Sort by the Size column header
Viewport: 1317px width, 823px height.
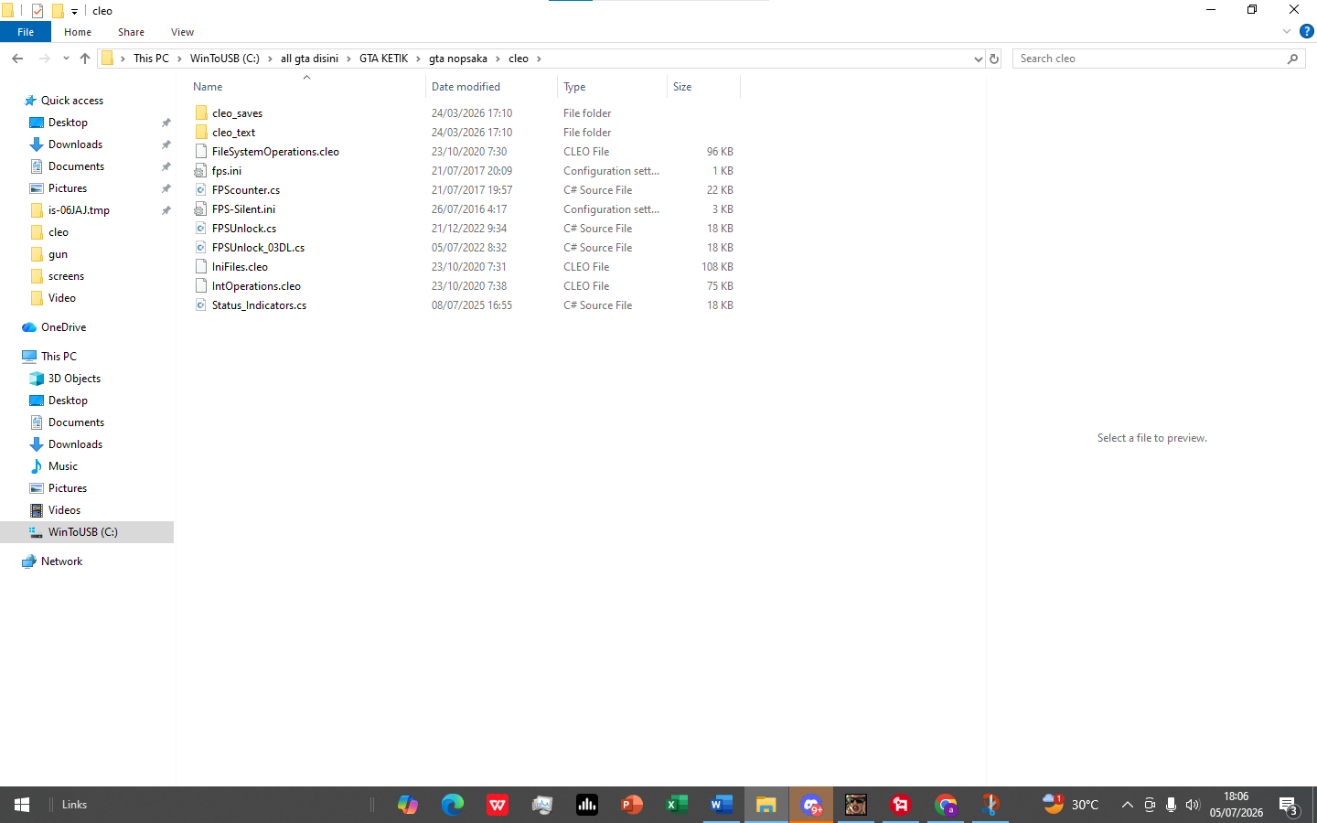point(702,87)
